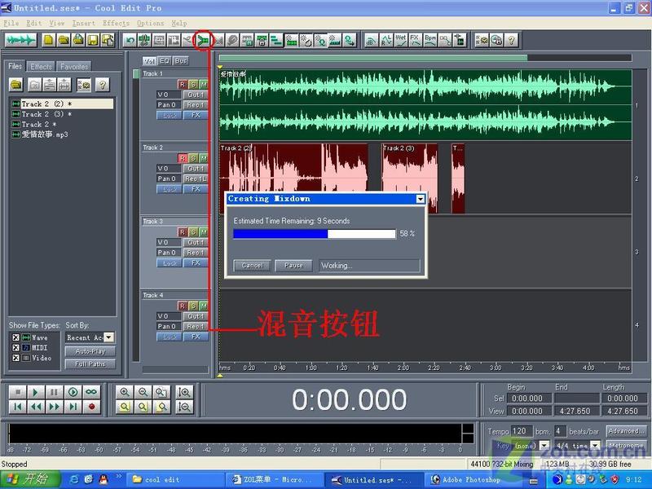The image size is (652, 489).
Task: Open Track 2 FX button
Action: point(196,189)
